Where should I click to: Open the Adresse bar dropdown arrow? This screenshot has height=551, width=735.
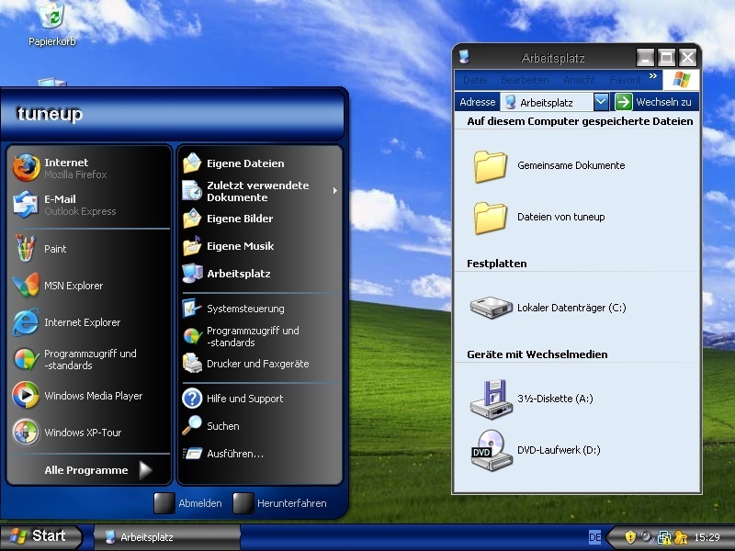[601, 102]
